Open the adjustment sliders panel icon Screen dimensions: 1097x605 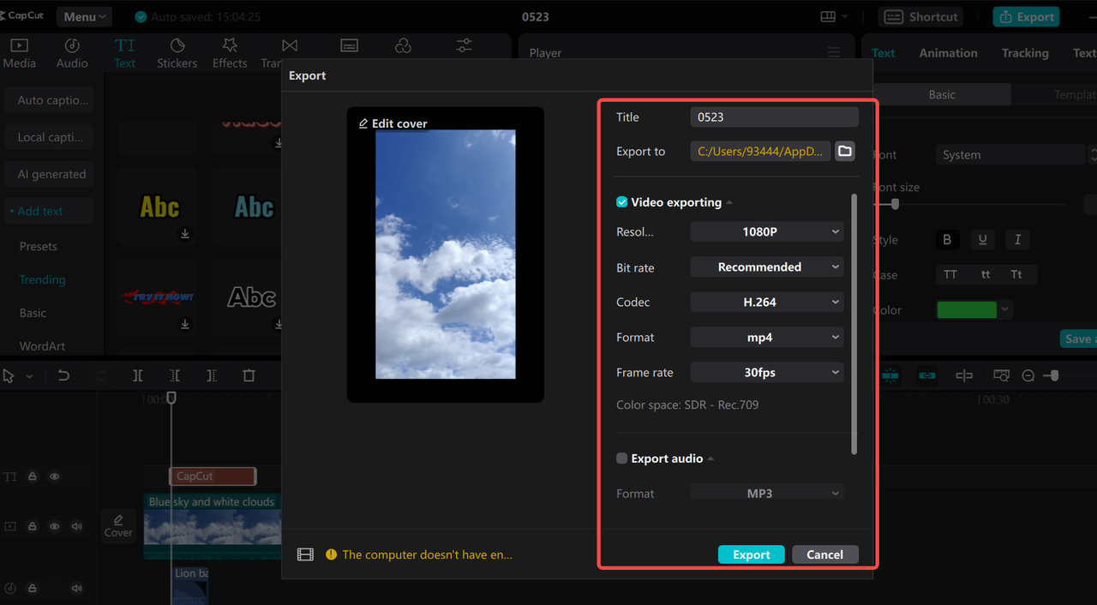(x=464, y=46)
